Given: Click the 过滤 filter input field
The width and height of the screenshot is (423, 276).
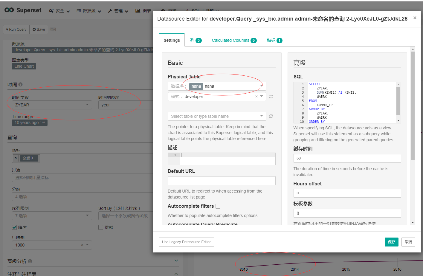Looking at the screenshot, I should 82,178.
